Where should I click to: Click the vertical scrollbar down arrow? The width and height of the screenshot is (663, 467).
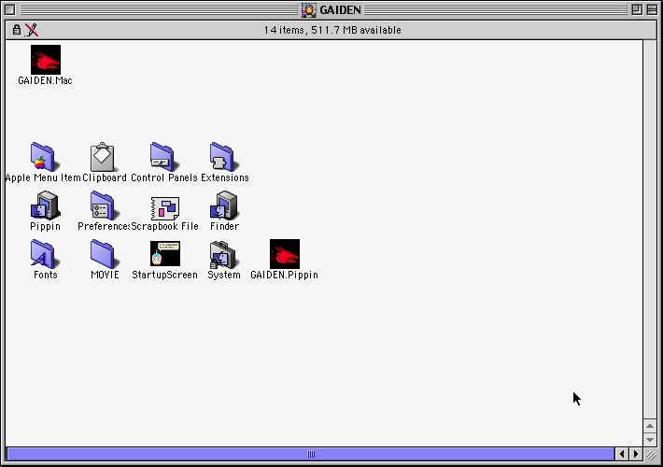650,440
